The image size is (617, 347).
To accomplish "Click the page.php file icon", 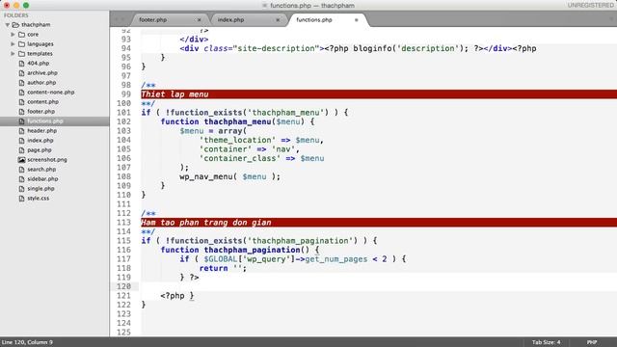I will click(21, 150).
